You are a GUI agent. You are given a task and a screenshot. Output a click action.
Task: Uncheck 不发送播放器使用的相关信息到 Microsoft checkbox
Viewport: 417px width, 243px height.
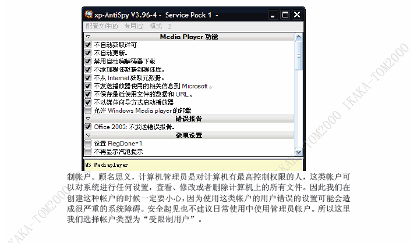point(88,86)
